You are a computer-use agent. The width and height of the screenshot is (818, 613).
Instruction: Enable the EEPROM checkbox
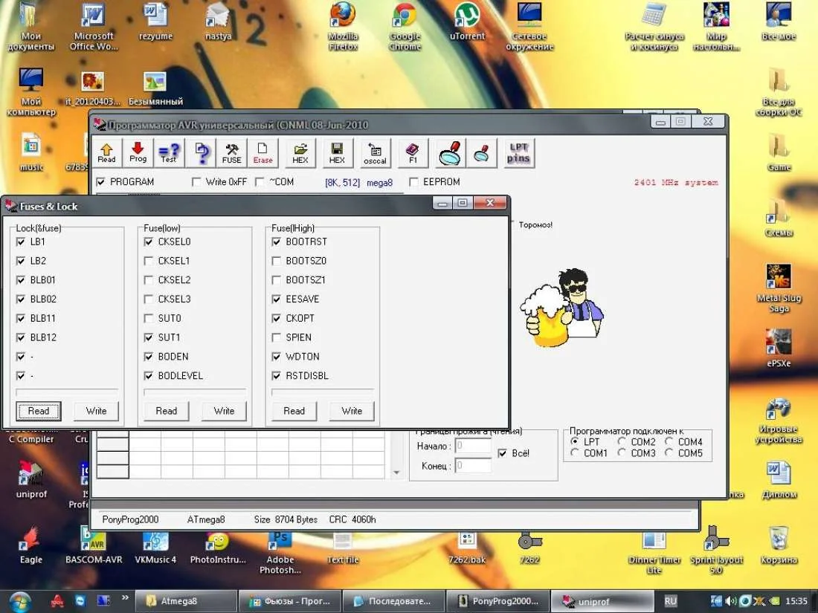coord(413,182)
